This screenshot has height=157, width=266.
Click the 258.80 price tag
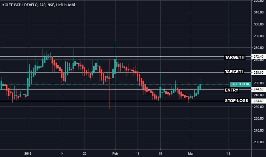point(259,73)
